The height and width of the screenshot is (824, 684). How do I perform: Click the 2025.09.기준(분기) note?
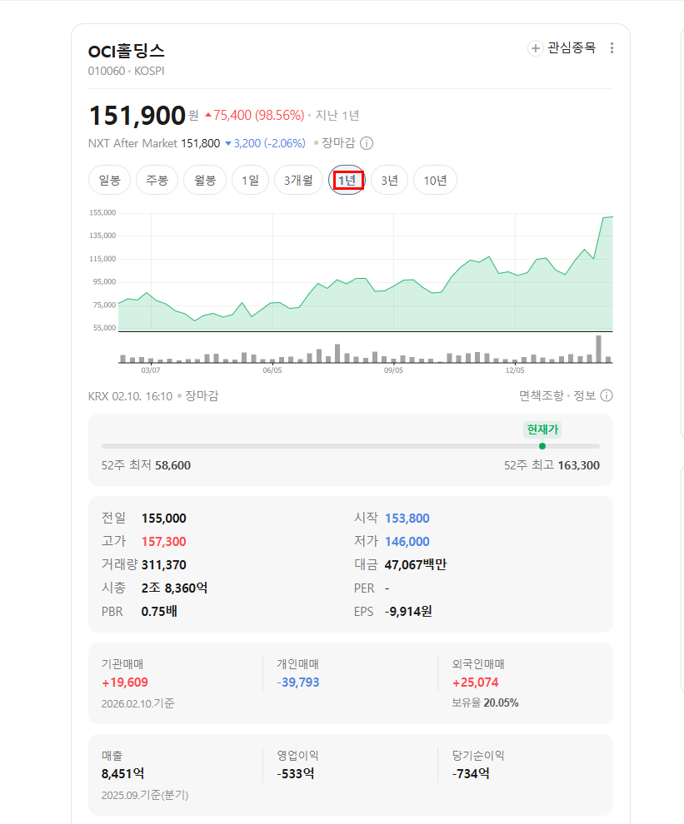(x=145, y=795)
